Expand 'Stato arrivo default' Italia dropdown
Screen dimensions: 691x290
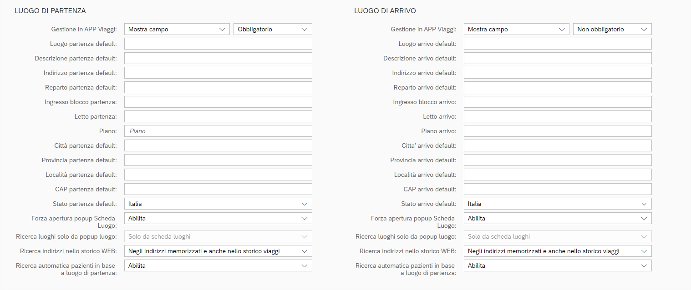tap(558, 204)
